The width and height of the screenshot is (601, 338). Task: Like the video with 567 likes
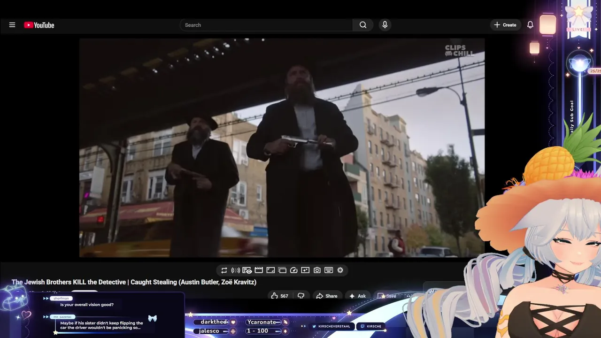point(279,296)
